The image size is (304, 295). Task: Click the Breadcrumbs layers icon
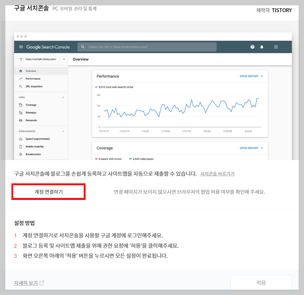(x=21, y=154)
